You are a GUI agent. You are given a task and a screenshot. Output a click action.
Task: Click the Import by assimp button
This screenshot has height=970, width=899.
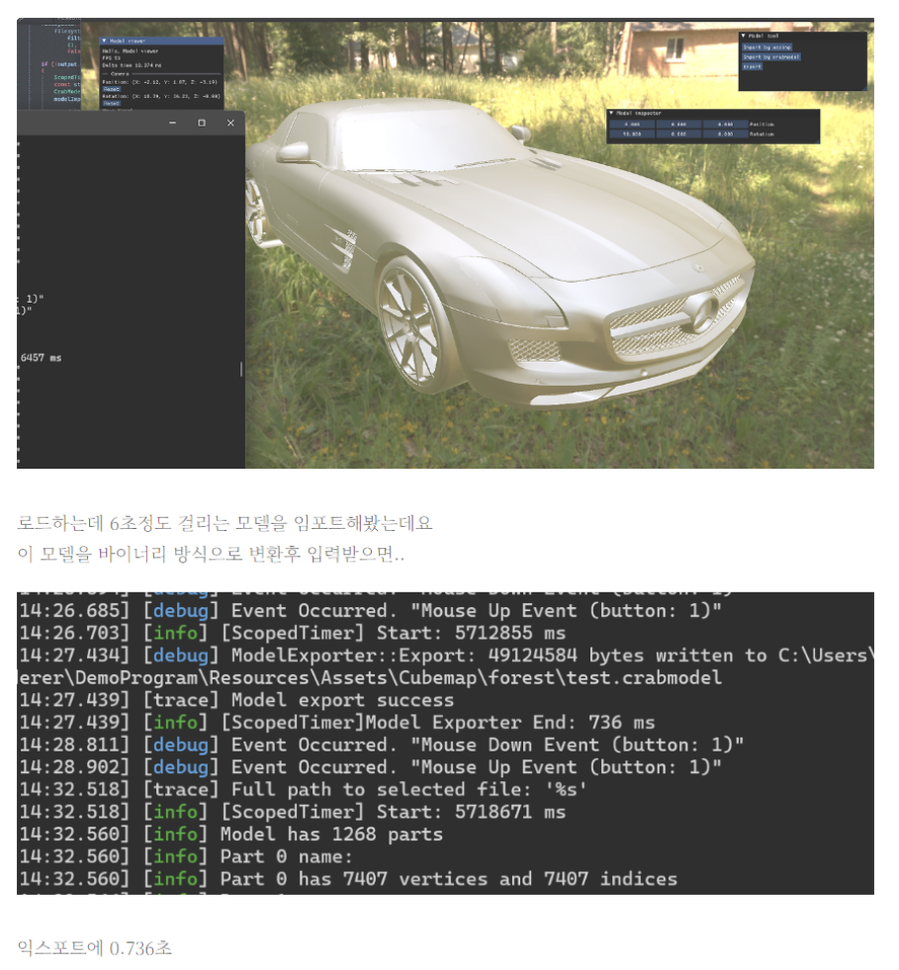pos(766,47)
